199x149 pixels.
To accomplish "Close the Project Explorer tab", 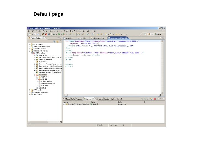I will tap(43, 38).
